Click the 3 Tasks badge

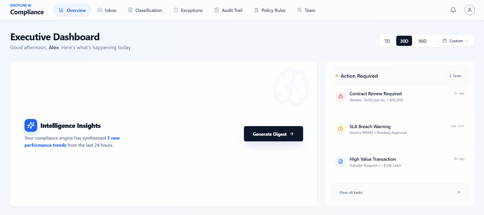(455, 76)
